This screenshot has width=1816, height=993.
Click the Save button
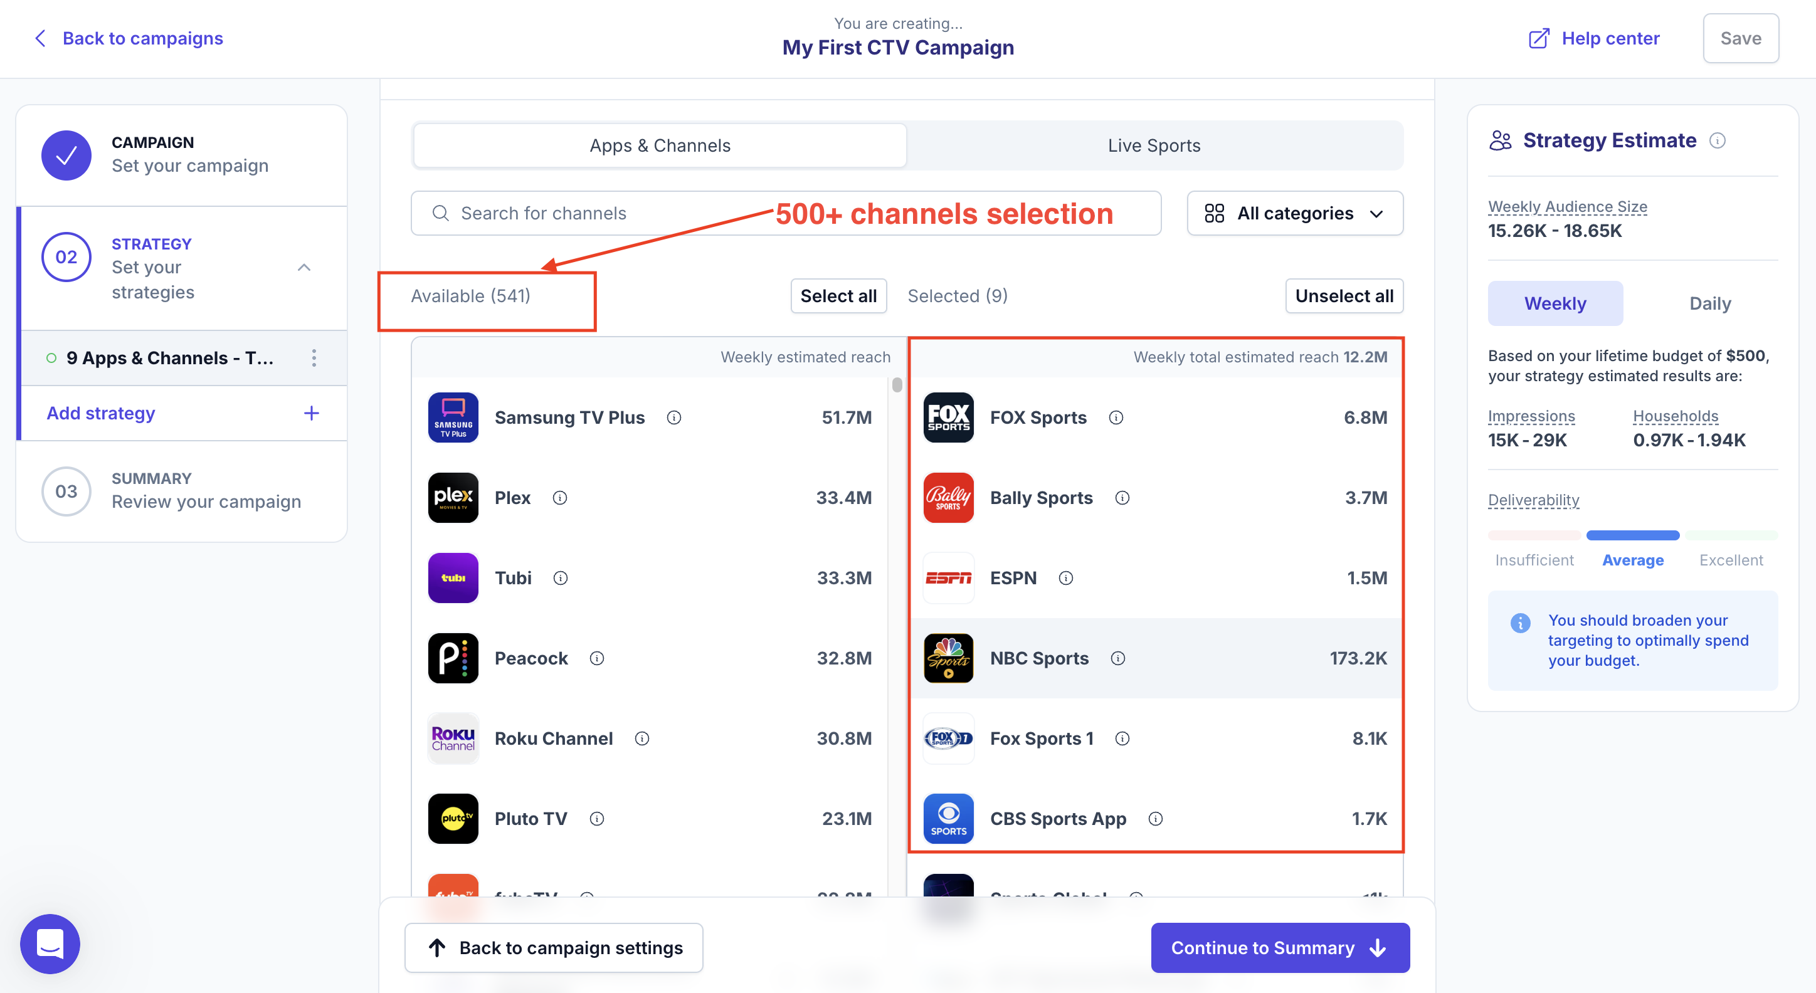[x=1741, y=38]
